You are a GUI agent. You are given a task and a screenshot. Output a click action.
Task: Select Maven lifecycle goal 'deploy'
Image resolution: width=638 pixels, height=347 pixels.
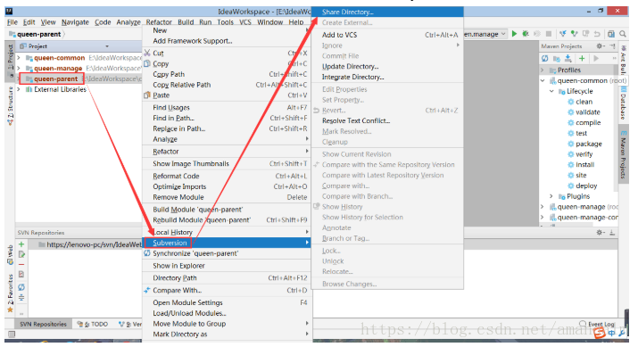point(586,186)
